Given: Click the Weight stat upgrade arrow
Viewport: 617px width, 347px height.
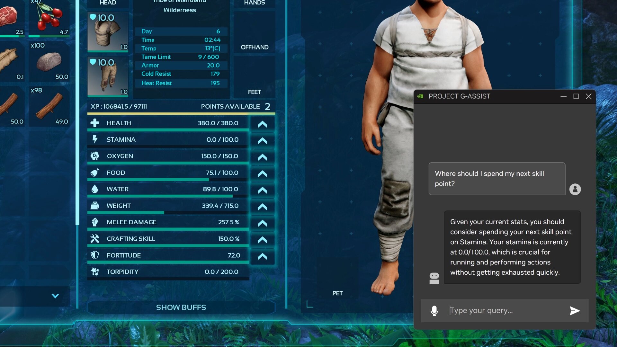Looking at the screenshot, I should (262, 206).
